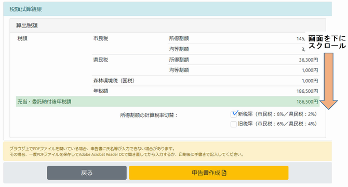This screenshot has height=187, width=348.
Task: Select the 県民税 label
Action: 101,60
